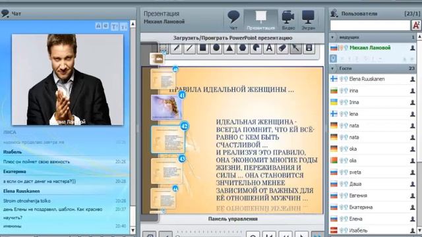Screen dimensions: 422x237
Task: Select user ola in the list
Action: click(x=373, y=161)
